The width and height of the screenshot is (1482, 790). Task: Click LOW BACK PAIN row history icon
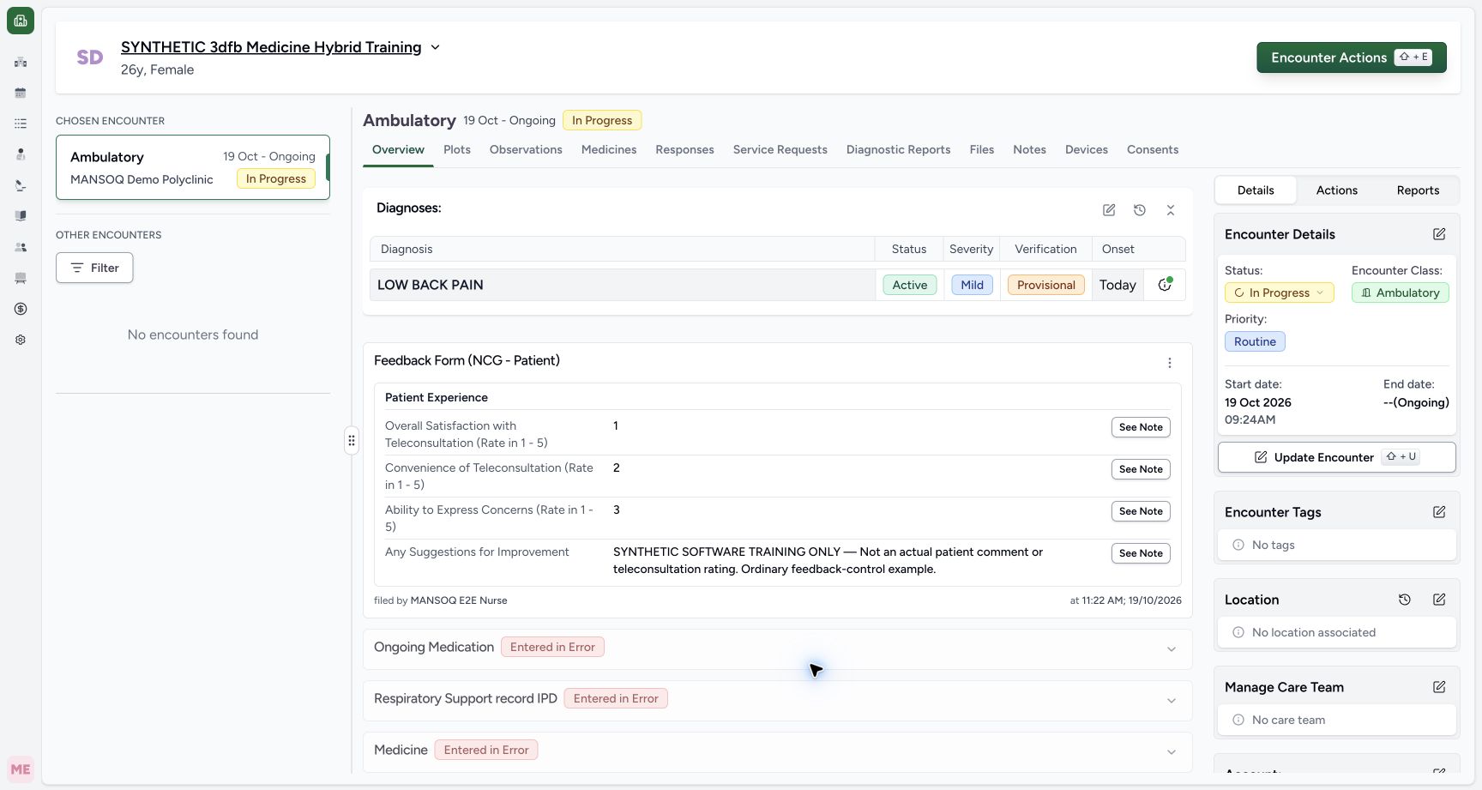(x=1165, y=285)
